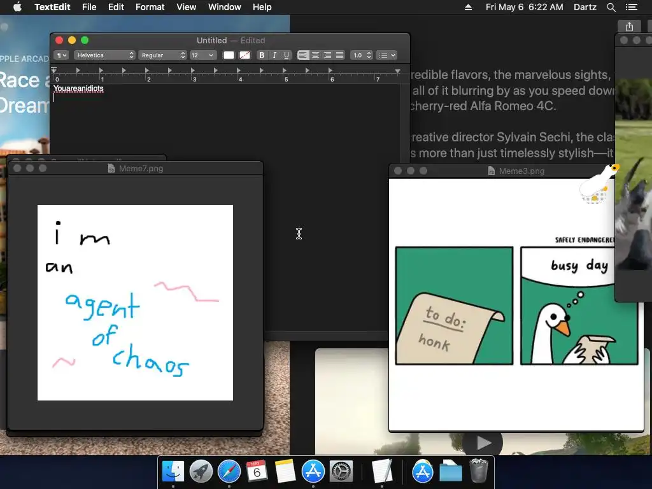652x489 pixels.
Task: Open the Help menu
Action: [262, 7]
